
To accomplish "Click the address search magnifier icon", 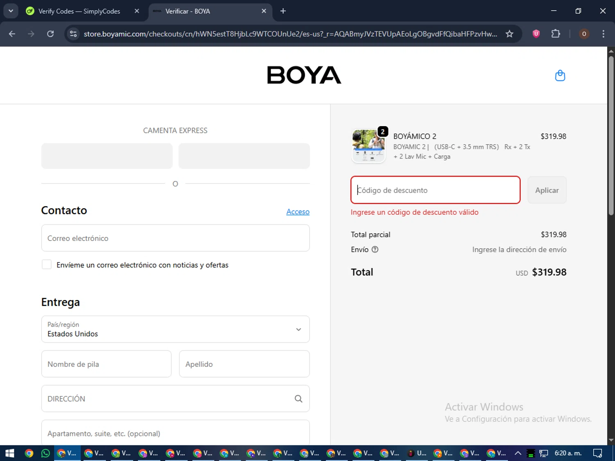I will pos(298,399).
